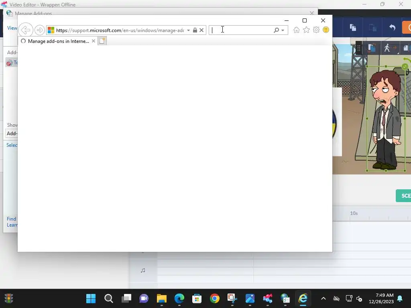Click the search magnifier icon
Image resolution: width=411 pixels, height=308 pixels.
tap(276, 30)
